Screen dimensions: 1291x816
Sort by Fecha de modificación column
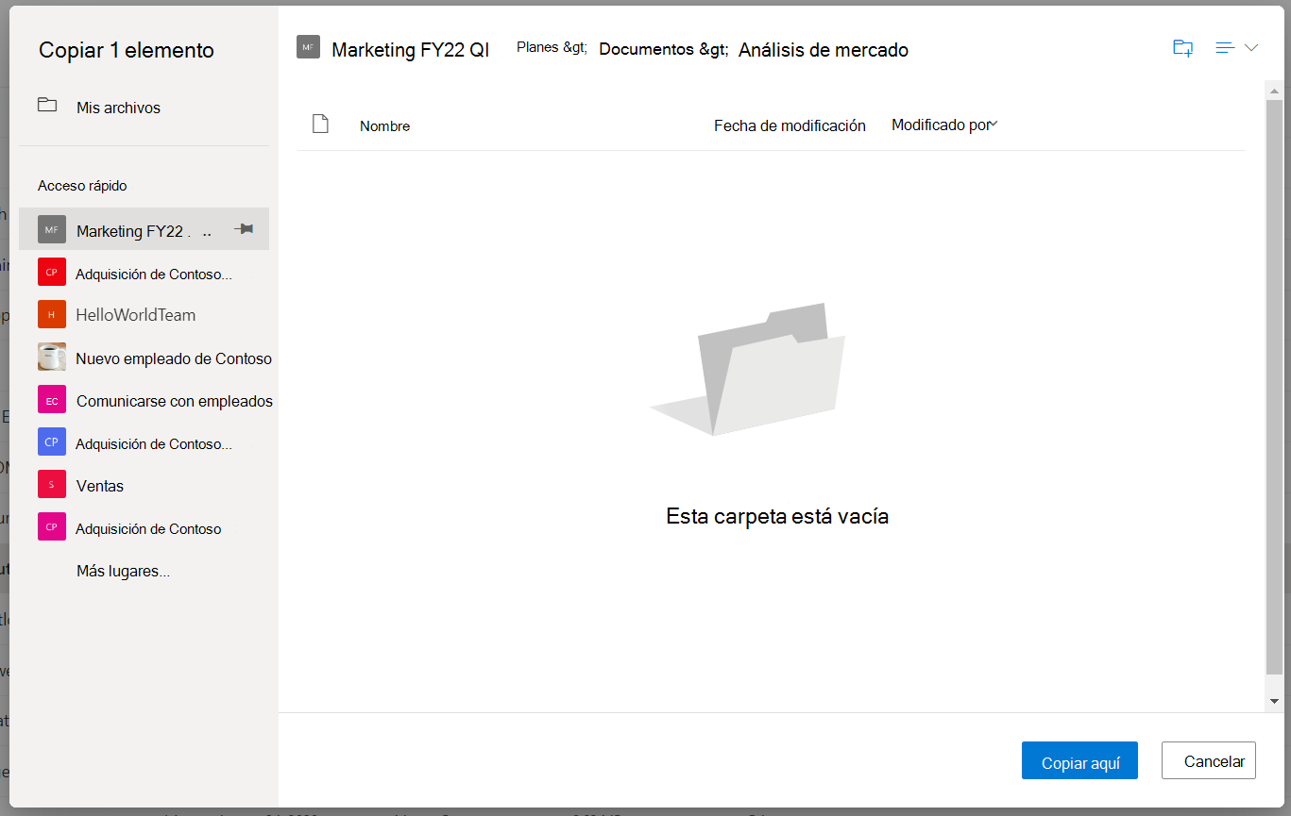[790, 125]
